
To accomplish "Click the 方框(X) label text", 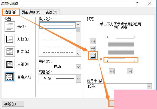I will (x=23, y=39).
